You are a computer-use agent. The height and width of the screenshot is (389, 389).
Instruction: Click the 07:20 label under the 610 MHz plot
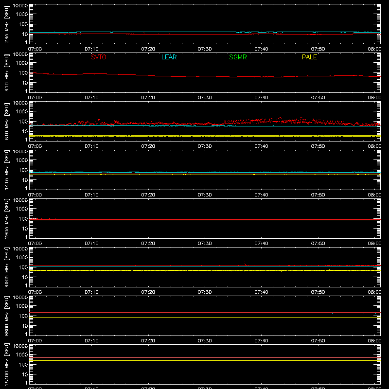pyautogui.click(x=148, y=146)
